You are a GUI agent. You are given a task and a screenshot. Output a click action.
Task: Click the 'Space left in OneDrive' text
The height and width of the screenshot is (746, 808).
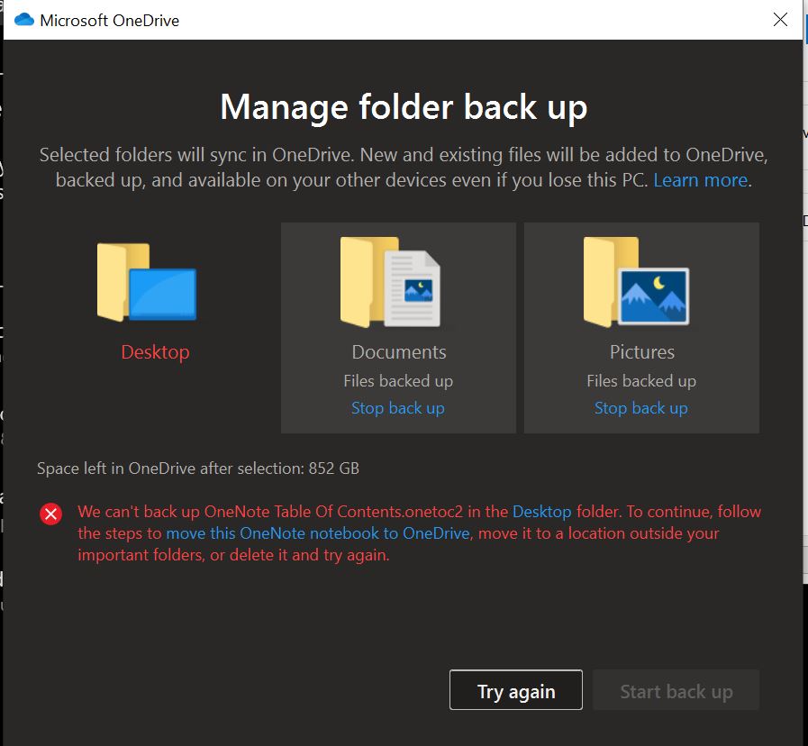click(x=198, y=469)
